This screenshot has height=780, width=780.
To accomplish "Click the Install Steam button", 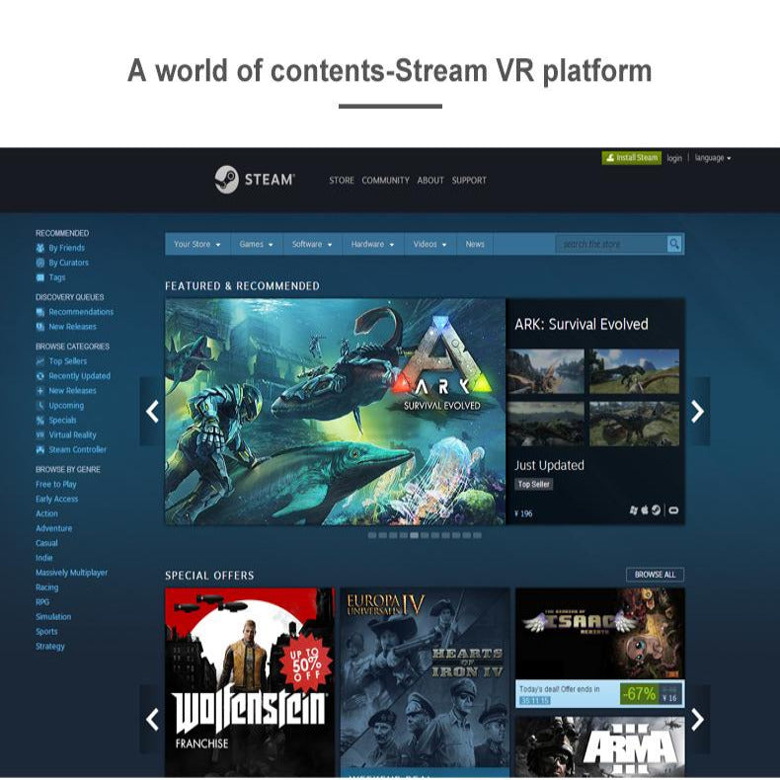I will point(631,158).
